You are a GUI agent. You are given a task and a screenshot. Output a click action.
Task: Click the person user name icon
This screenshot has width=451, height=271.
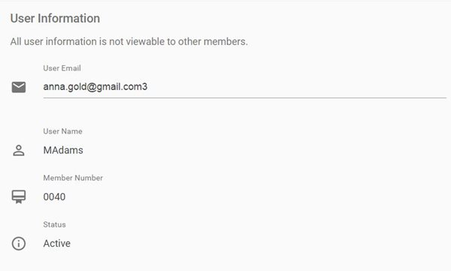pos(19,150)
